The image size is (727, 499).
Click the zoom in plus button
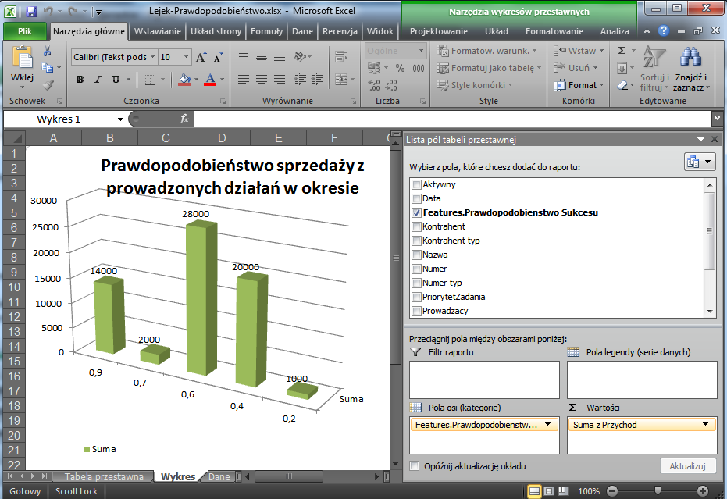tap(703, 491)
